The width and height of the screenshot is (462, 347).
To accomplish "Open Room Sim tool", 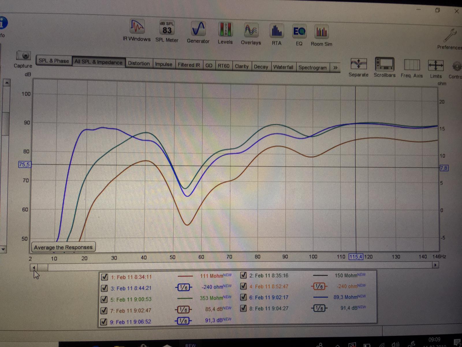I will pos(321,32).
